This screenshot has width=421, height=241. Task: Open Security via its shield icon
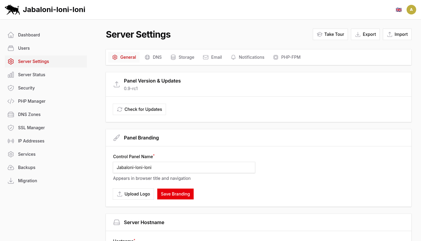pyautogui.click(x=11, y=88)
